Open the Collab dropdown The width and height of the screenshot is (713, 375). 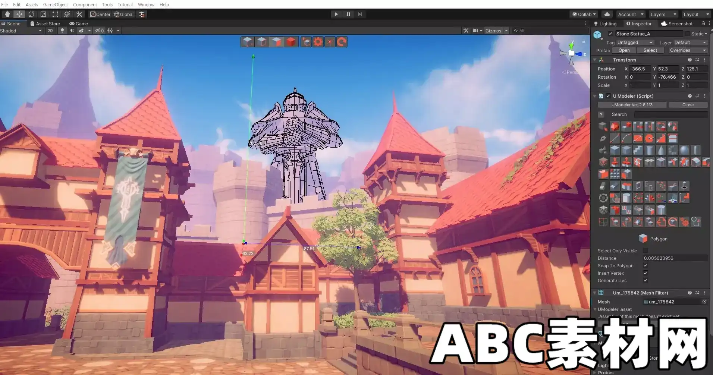tap(584, 14)
